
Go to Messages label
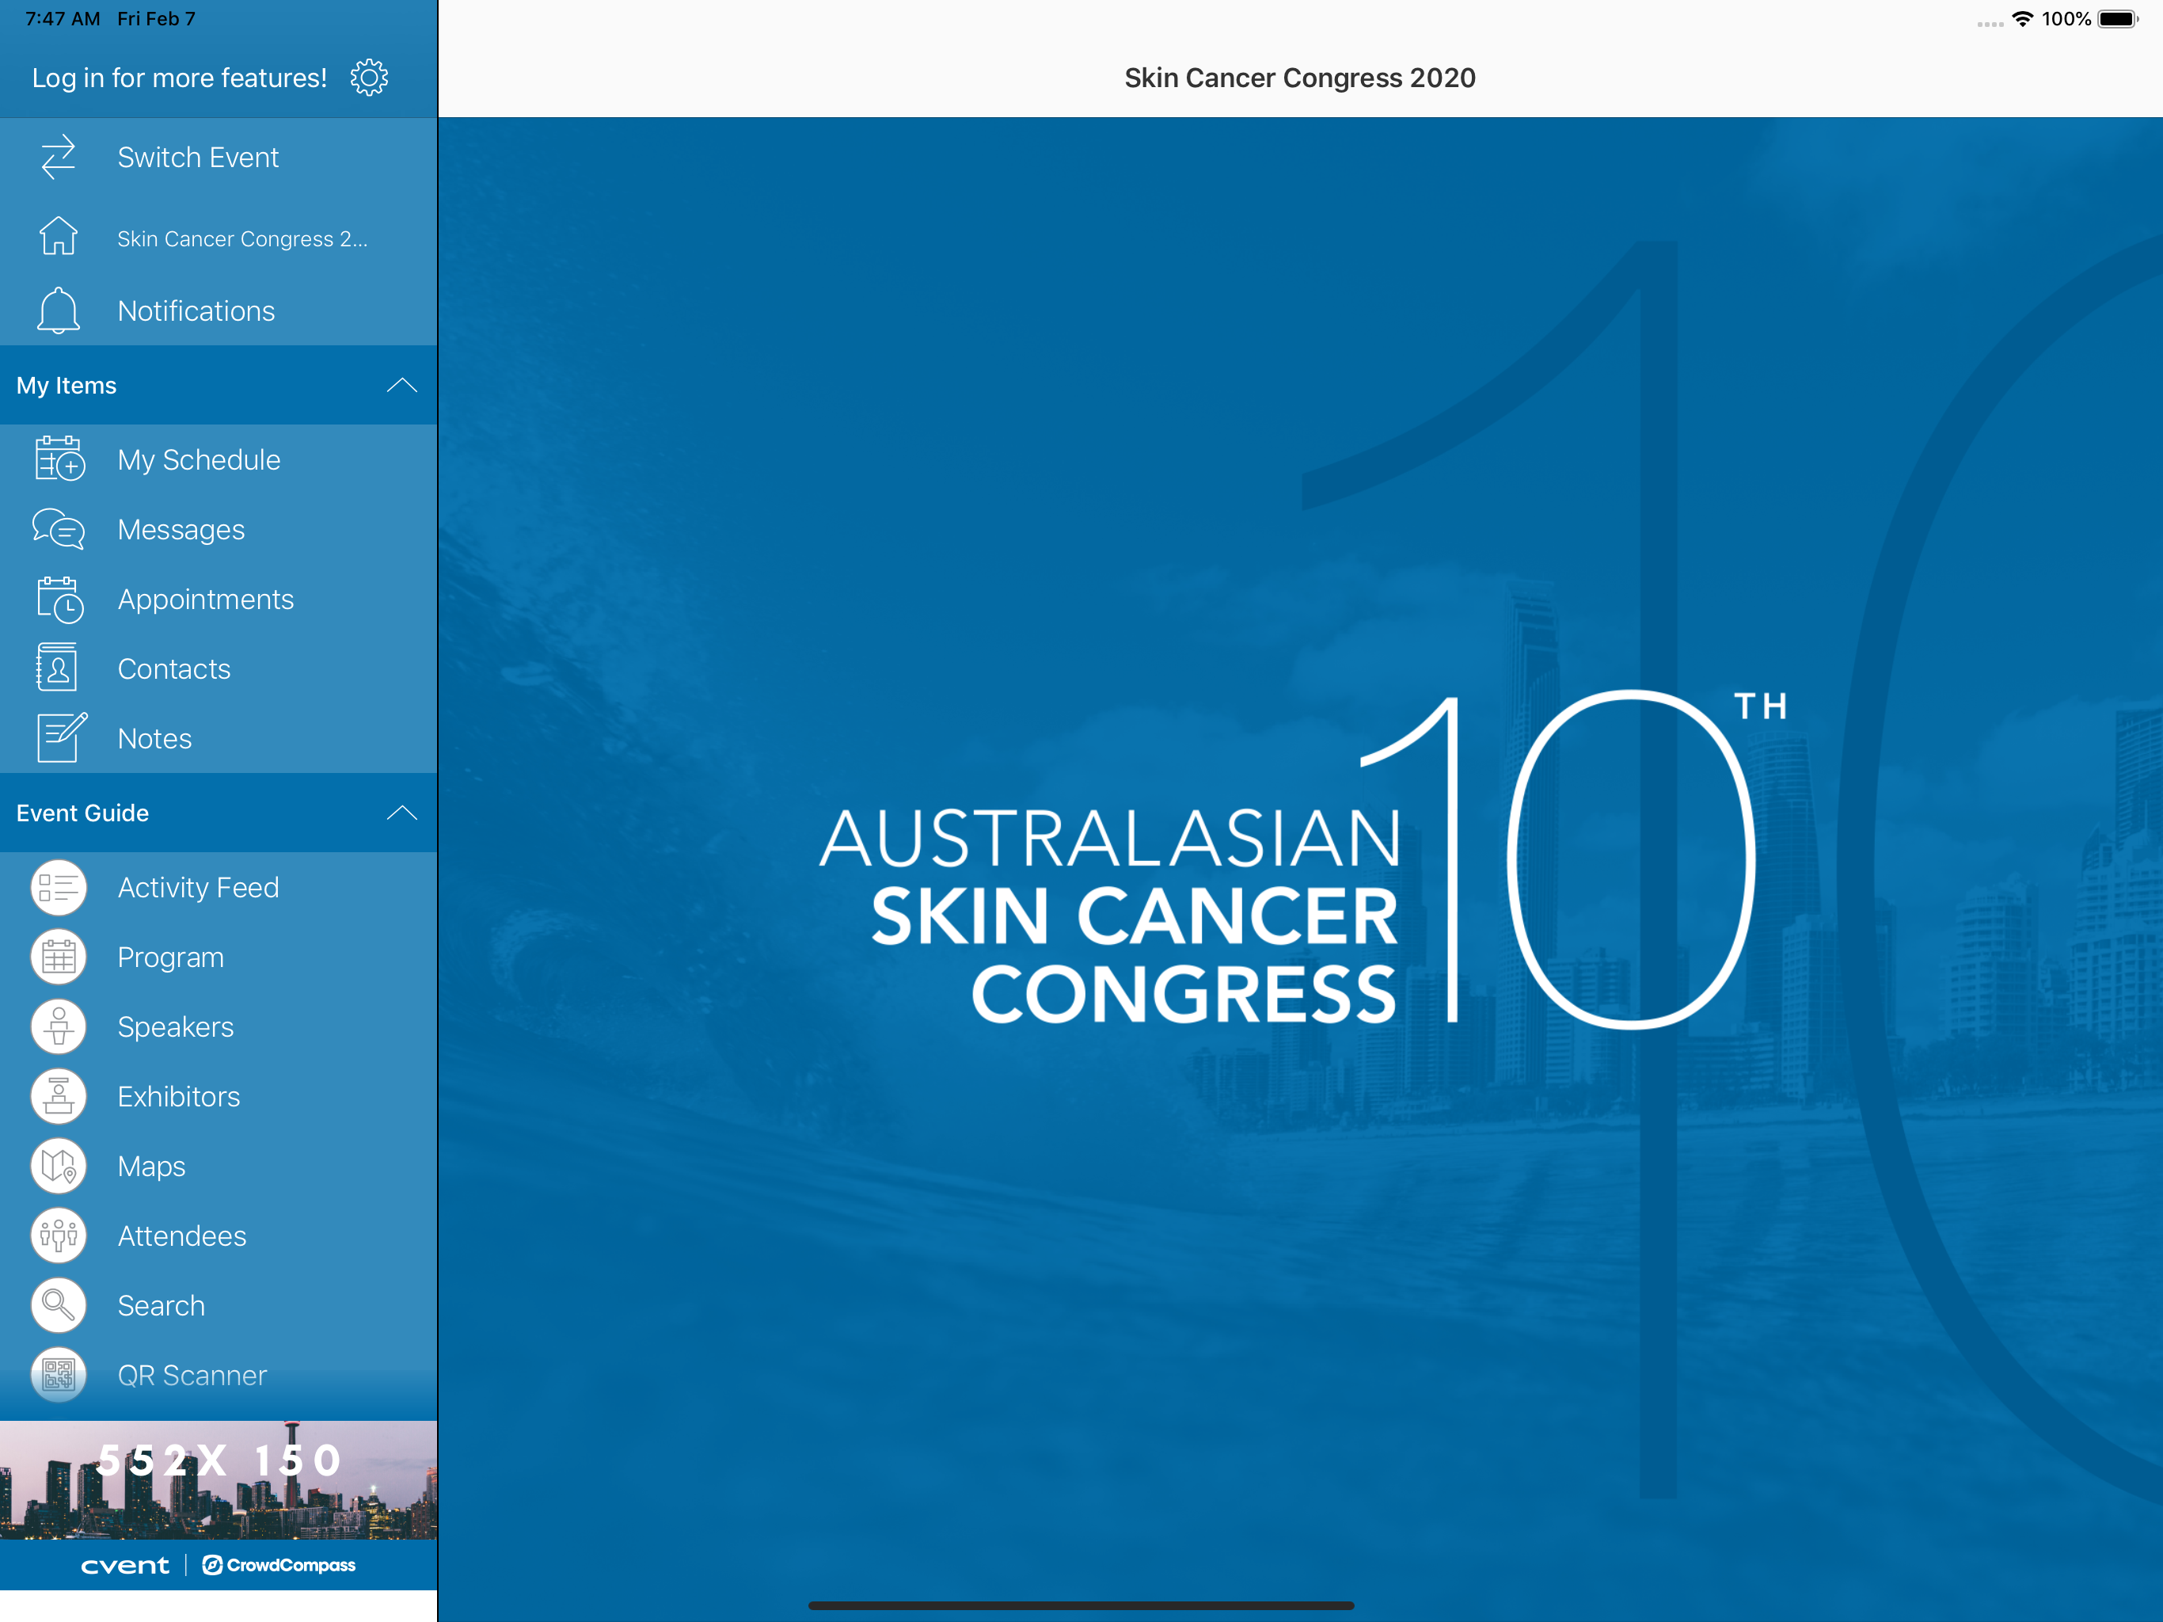tap(181, 529)
